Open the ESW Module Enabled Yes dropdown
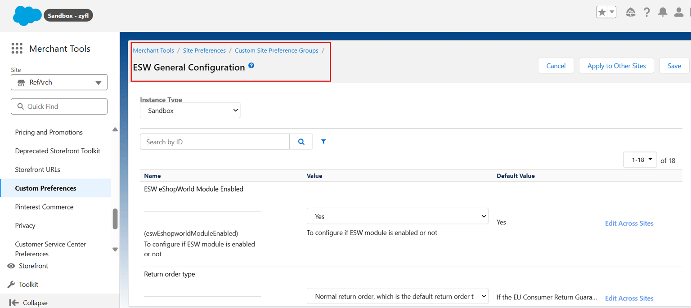 (x=398, y=216)
